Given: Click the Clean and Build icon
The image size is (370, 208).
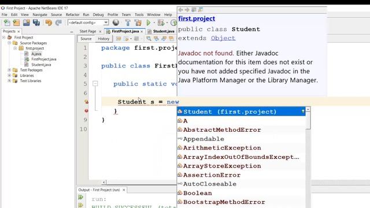Looking at the screenshot, I should (138, 23).
